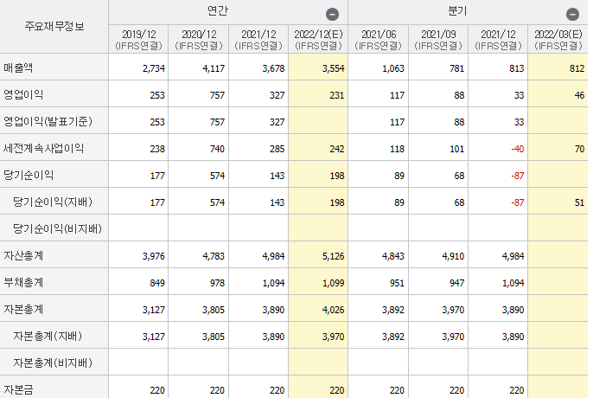This screenshot has height=398, width=593.
Task: Click the 4,910 quarterly total assets value
Action: (x=453, y=256)
